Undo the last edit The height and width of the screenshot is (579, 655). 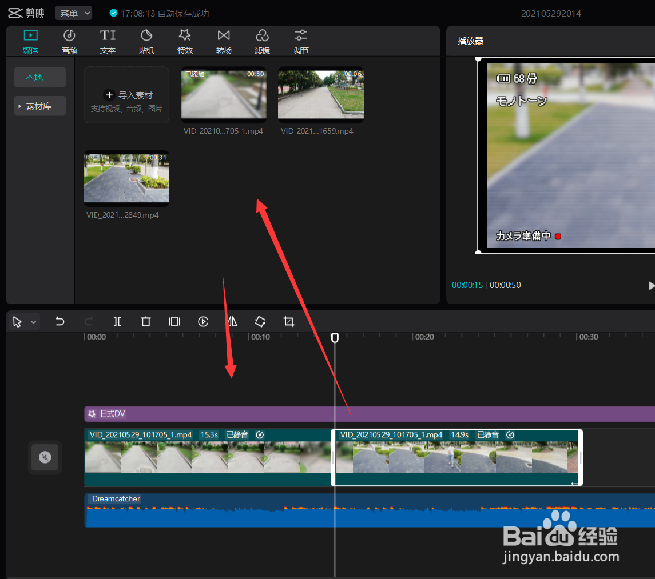pos(60,321)
